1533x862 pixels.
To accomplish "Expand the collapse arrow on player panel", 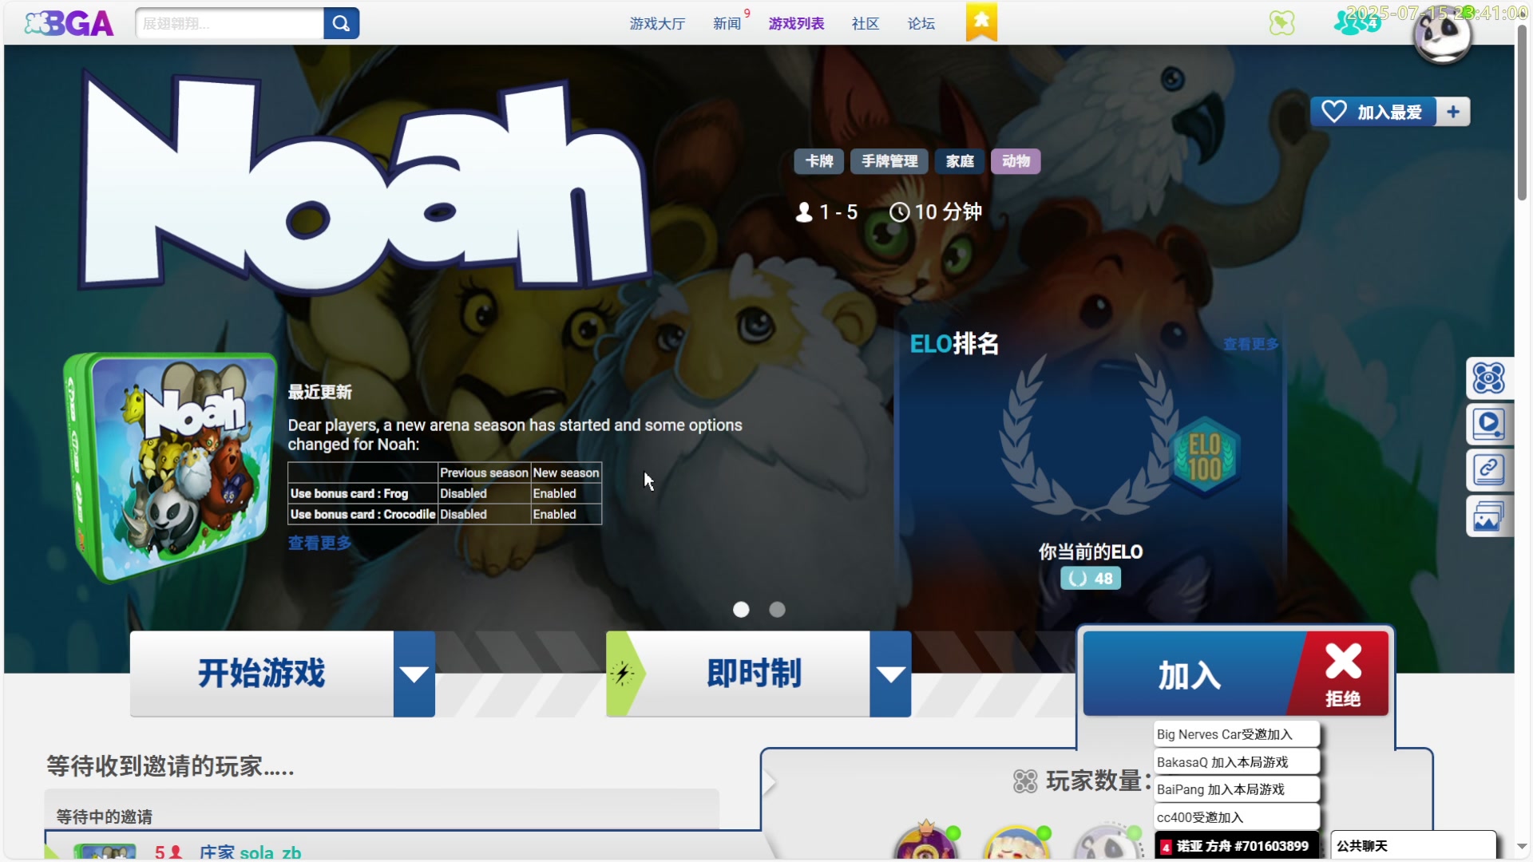I will 769,783.
